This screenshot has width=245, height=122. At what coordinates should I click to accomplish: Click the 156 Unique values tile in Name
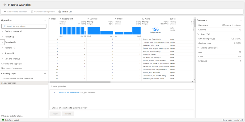[x=155, y=30]
